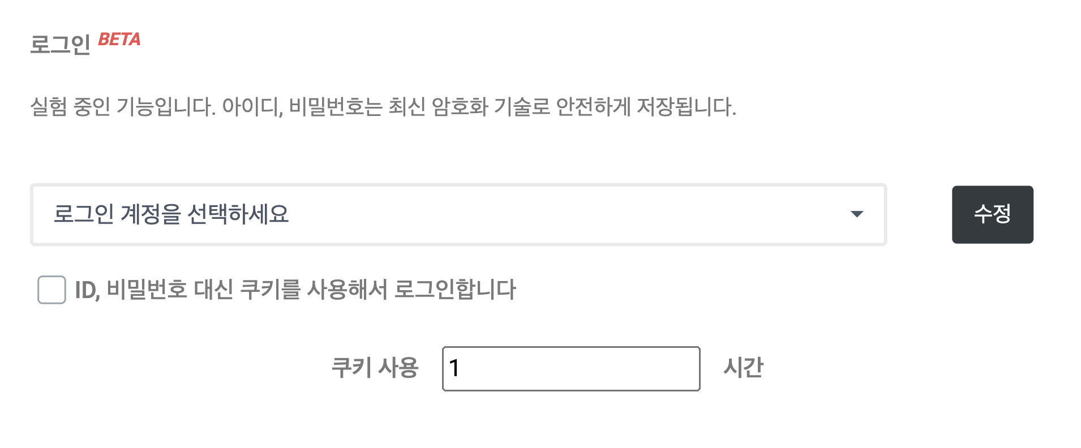Click the value 1 in the cookie field
This screenshot has width=1081, height=448.
454,368
